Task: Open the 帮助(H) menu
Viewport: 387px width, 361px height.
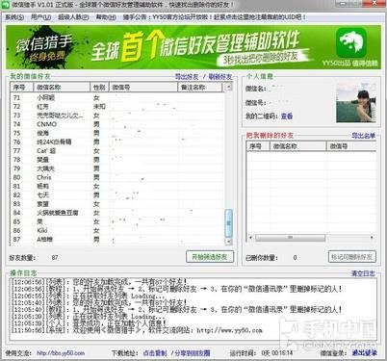Action: tap(106, 17)
